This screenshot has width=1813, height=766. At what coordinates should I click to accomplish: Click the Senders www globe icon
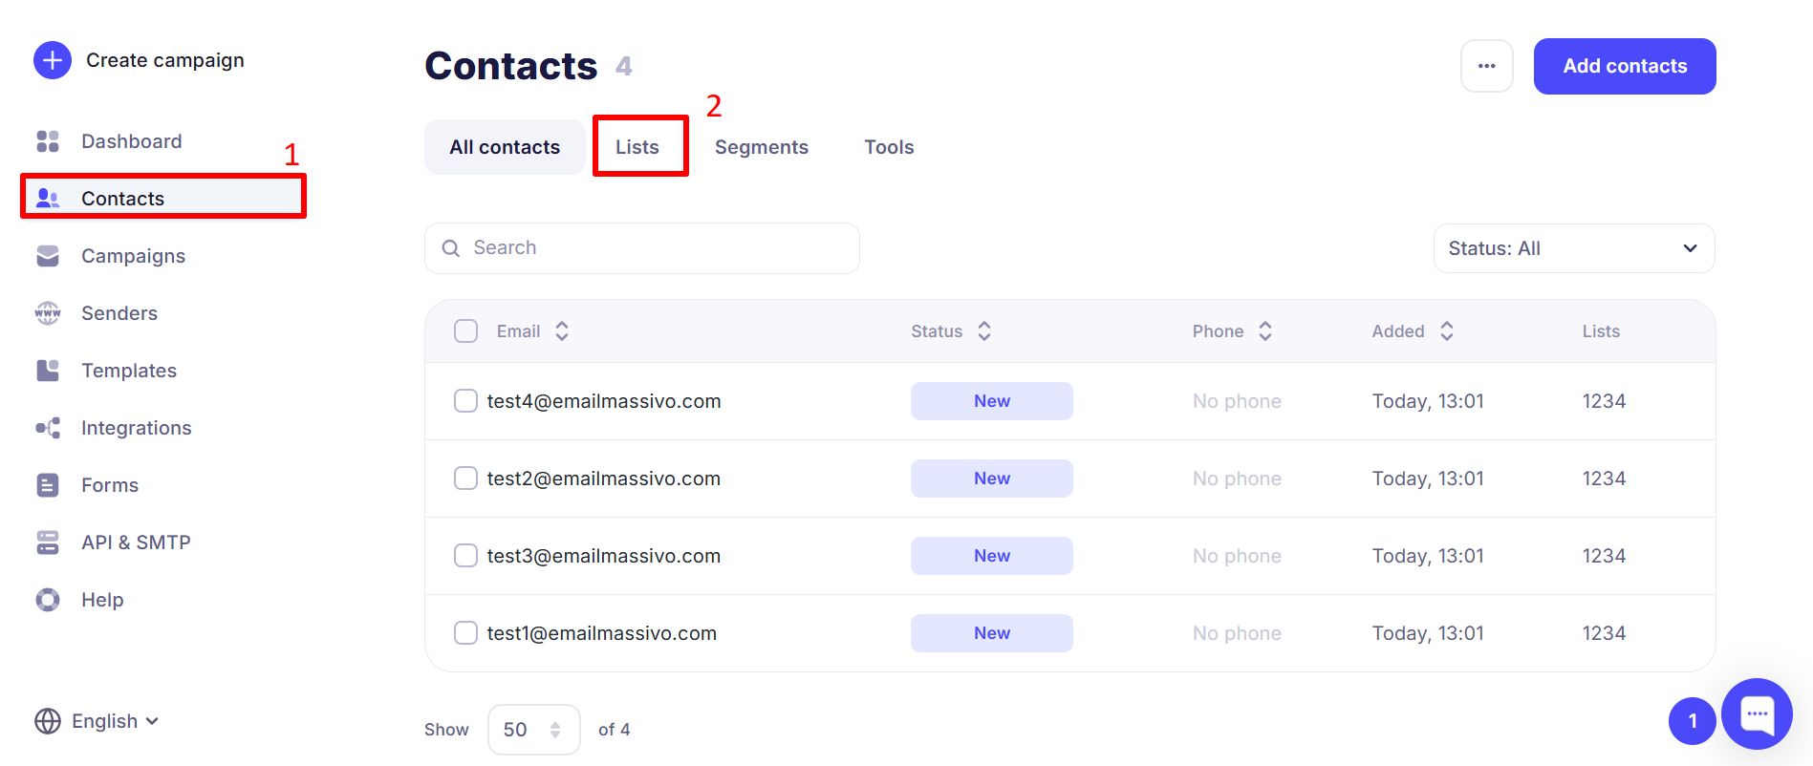(48, 313)
